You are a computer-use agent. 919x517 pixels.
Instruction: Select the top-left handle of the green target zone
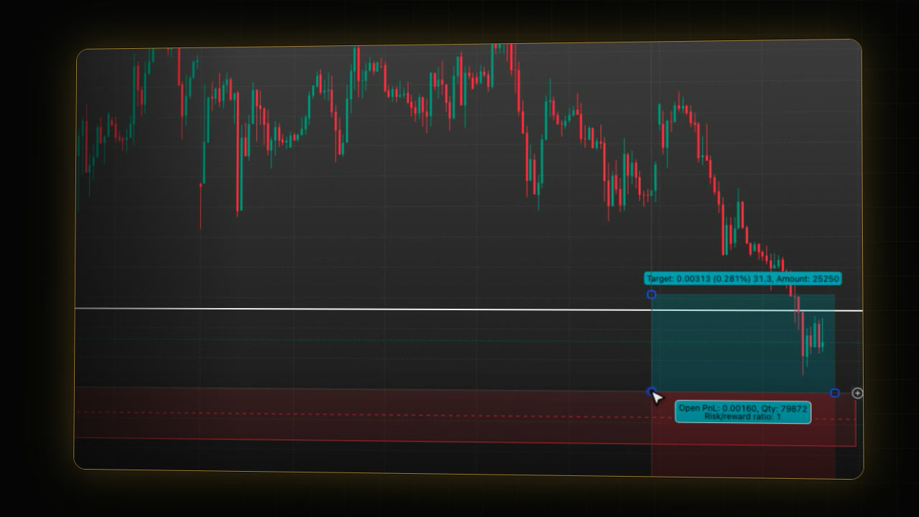[651, 294]
